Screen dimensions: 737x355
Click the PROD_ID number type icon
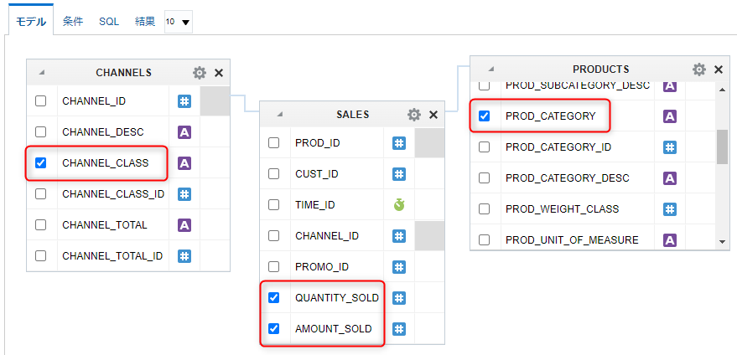click(399, 143)
